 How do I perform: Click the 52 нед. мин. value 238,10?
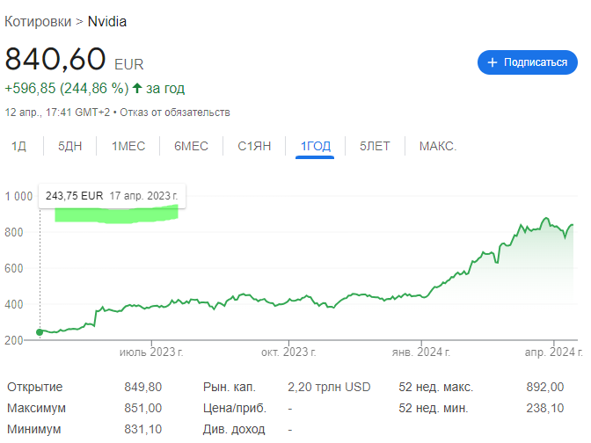pyautogui.click(x=545, y=408)
